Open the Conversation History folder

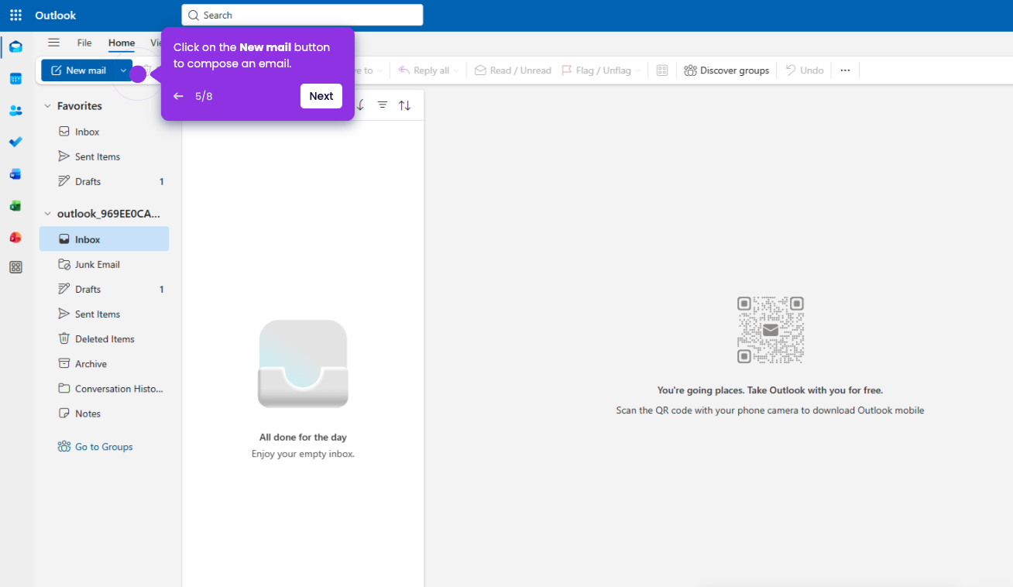tap(104, 388)
